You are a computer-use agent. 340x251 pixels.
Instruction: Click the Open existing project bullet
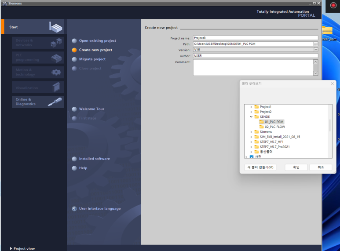(74, 41)
